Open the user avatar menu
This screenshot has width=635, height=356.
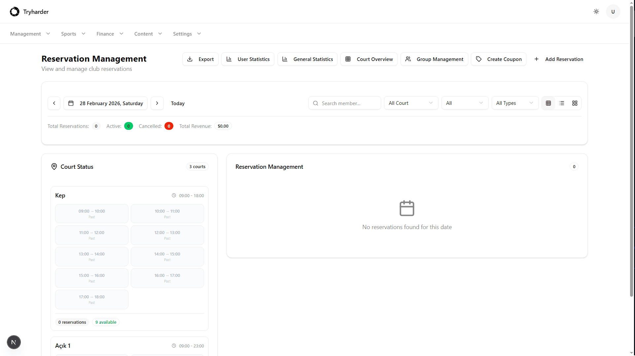(613, 12)
